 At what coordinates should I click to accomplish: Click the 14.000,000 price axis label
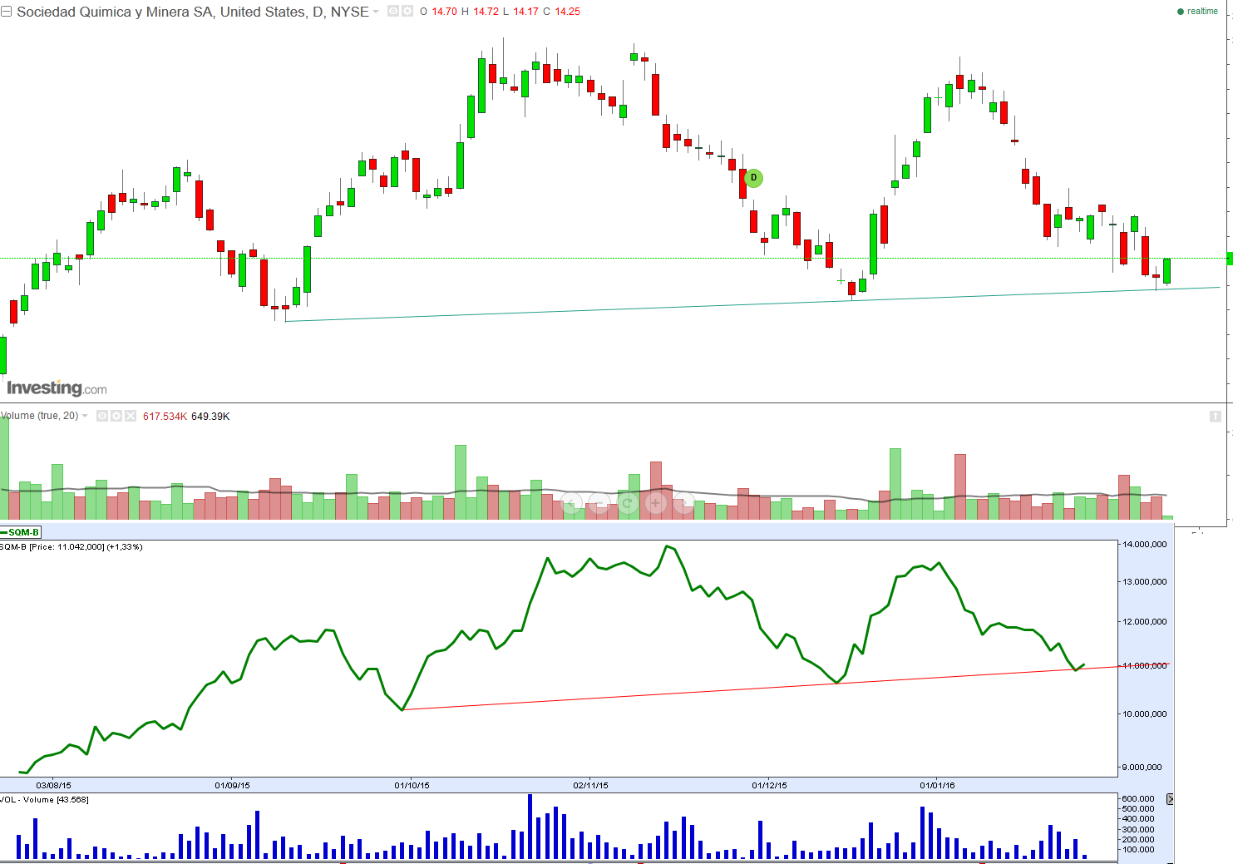[x=1145, y=545]
